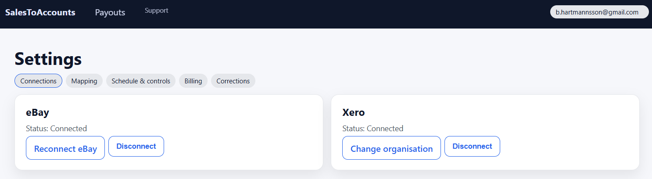Disconnect the Xero connection

(x=472, y=146)
